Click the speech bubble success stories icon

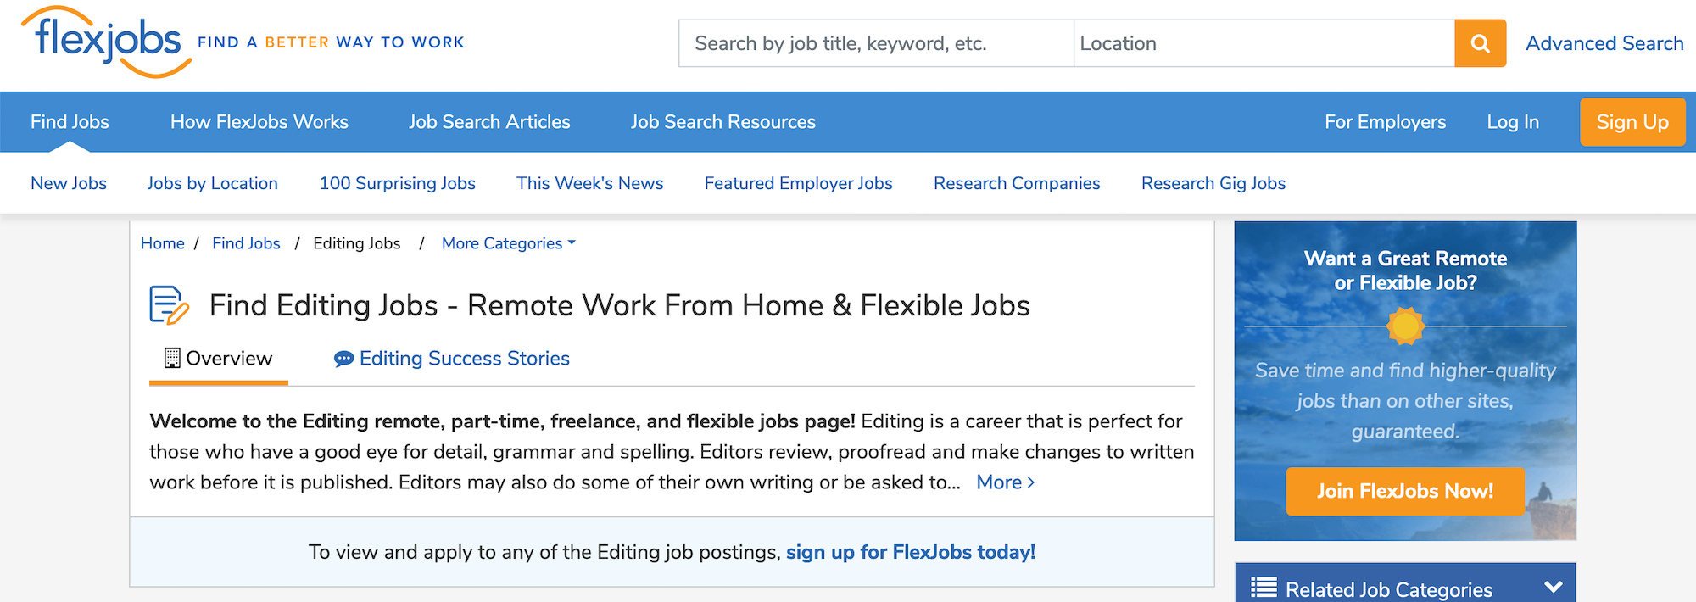(343, 359)
